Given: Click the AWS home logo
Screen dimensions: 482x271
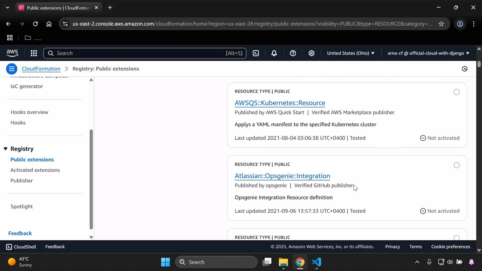Looking at the screenshot, I should tap(12, 53).
